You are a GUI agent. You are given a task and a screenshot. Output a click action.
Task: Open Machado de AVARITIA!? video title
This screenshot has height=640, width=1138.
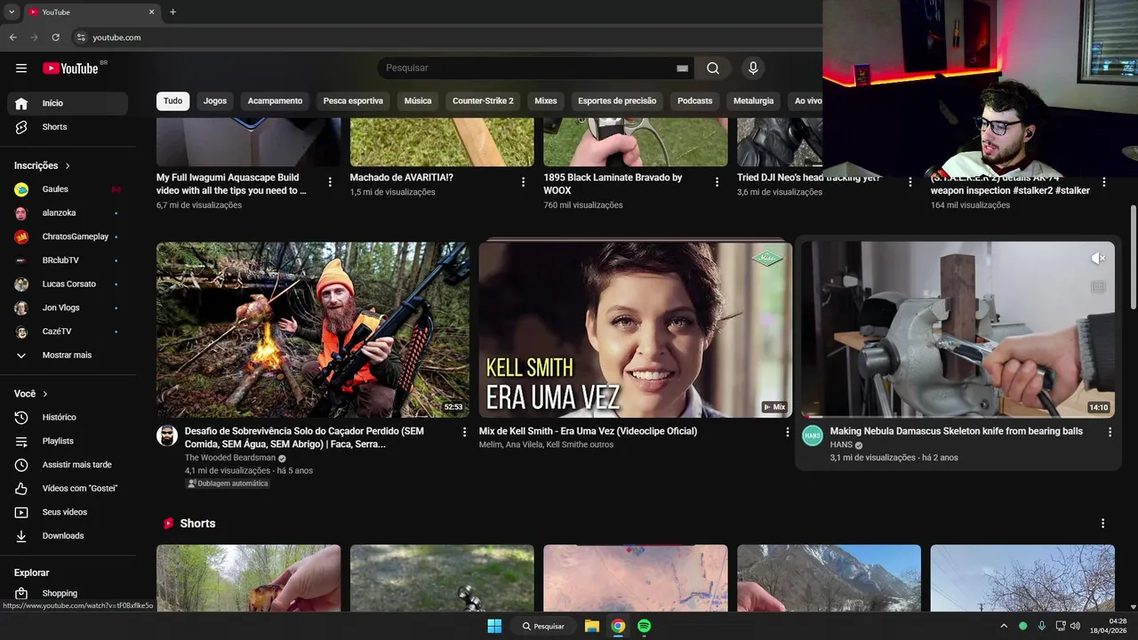pyautogui.click(x=402, y=178)
